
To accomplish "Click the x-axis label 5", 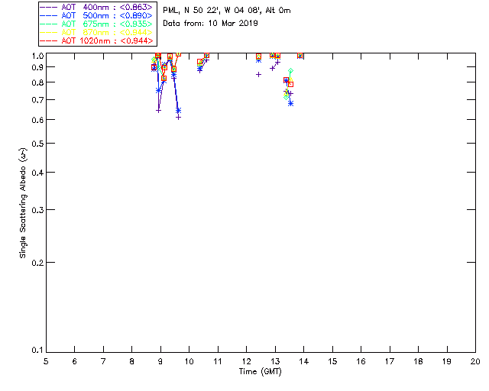I will (x=46, y=362).
